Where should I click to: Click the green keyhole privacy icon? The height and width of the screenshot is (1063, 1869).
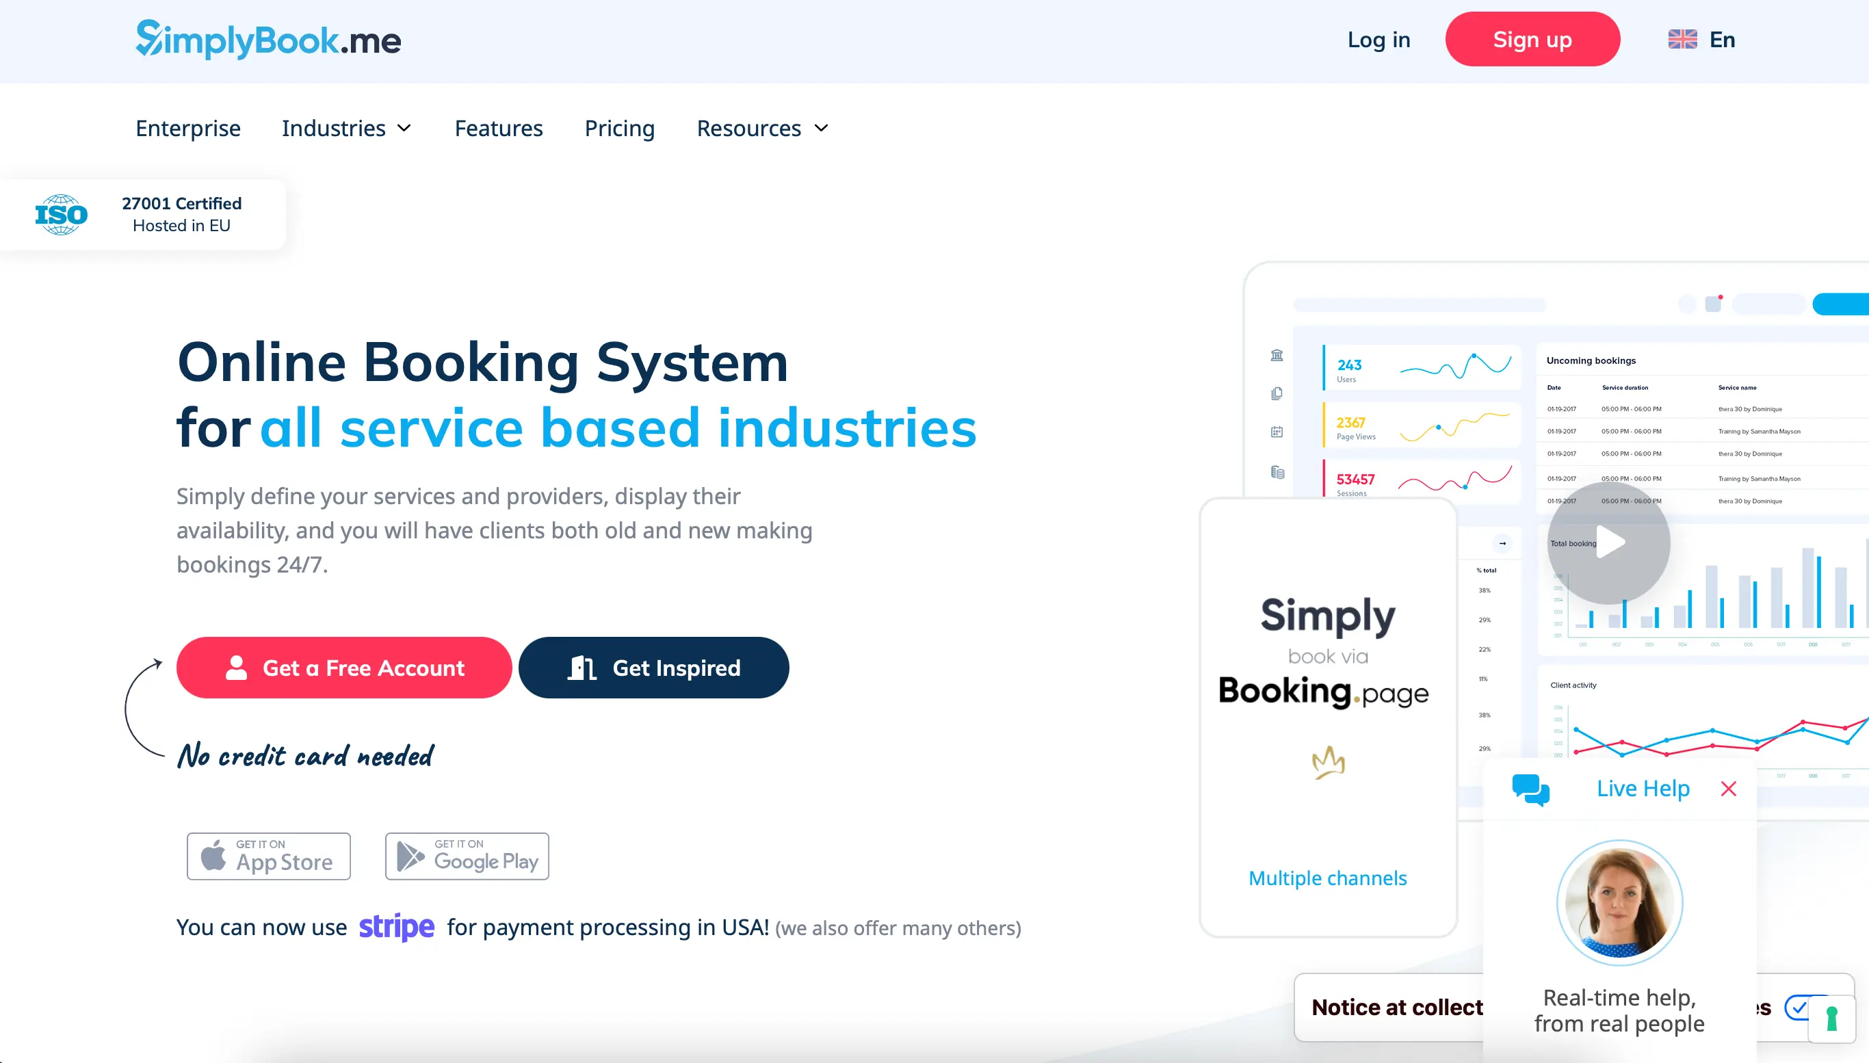[1831, 1019]
